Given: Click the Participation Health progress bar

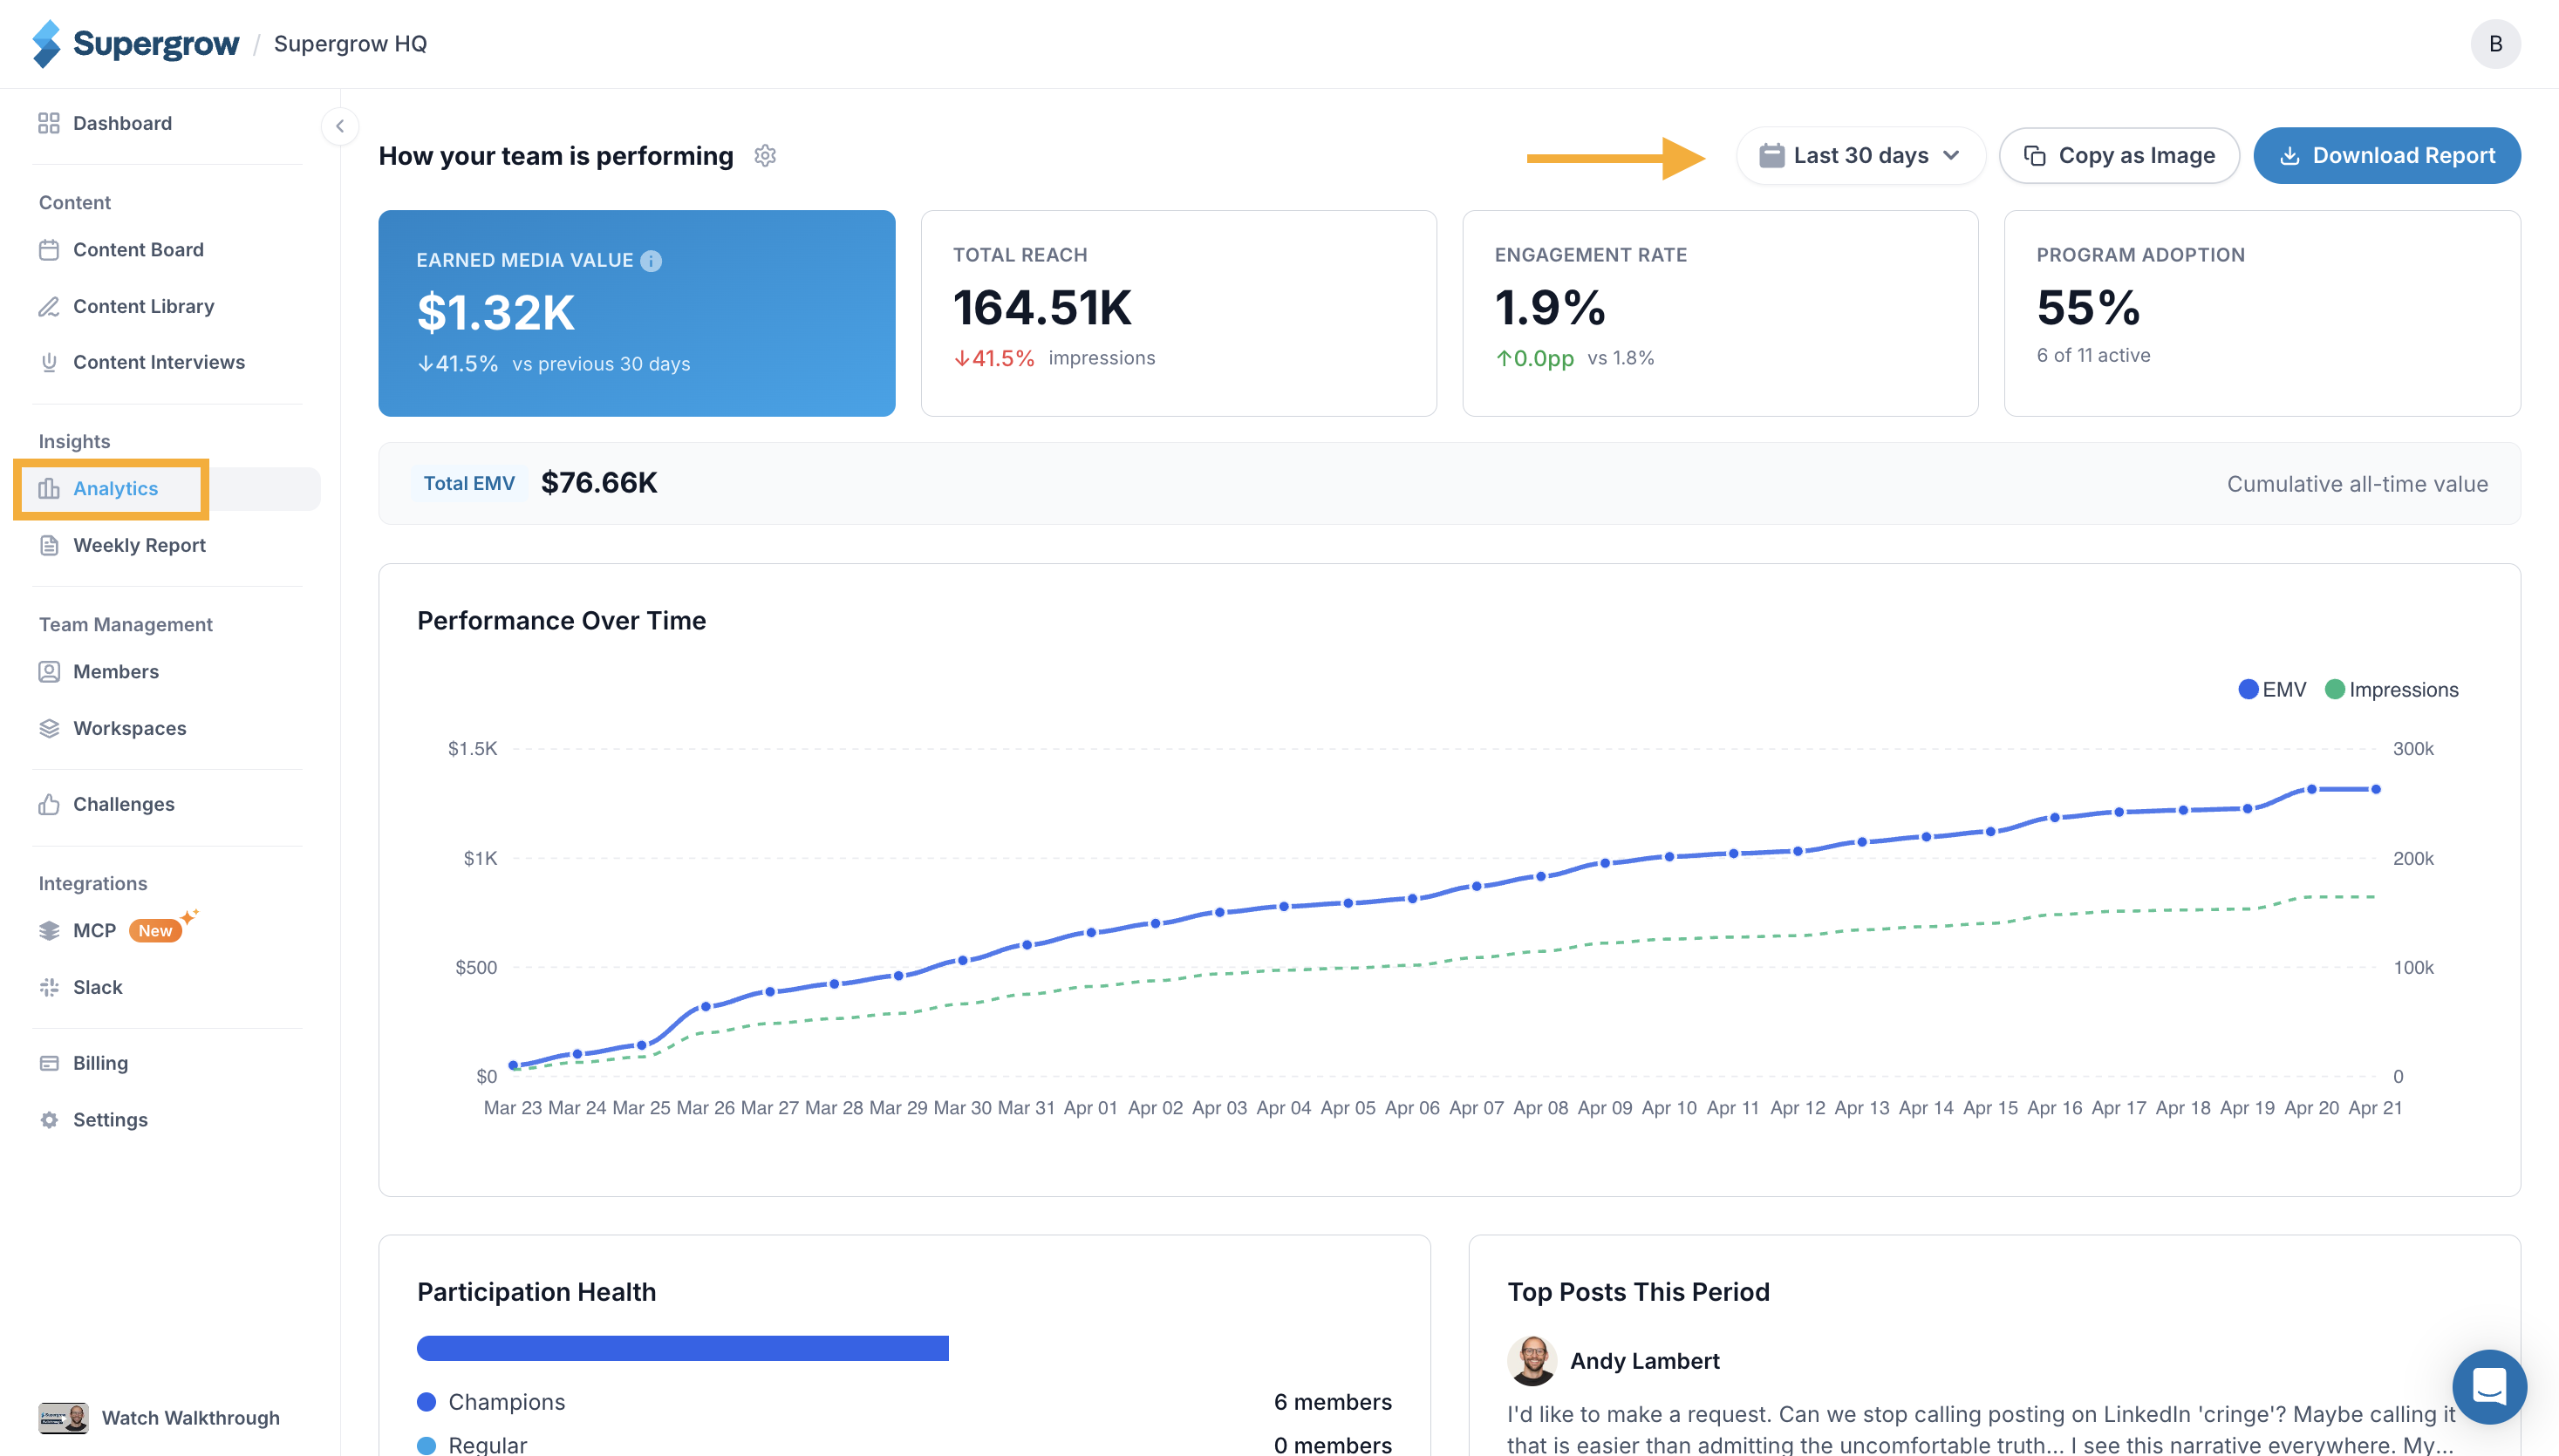Looking at the screenshot, I should coord(682,1348).
